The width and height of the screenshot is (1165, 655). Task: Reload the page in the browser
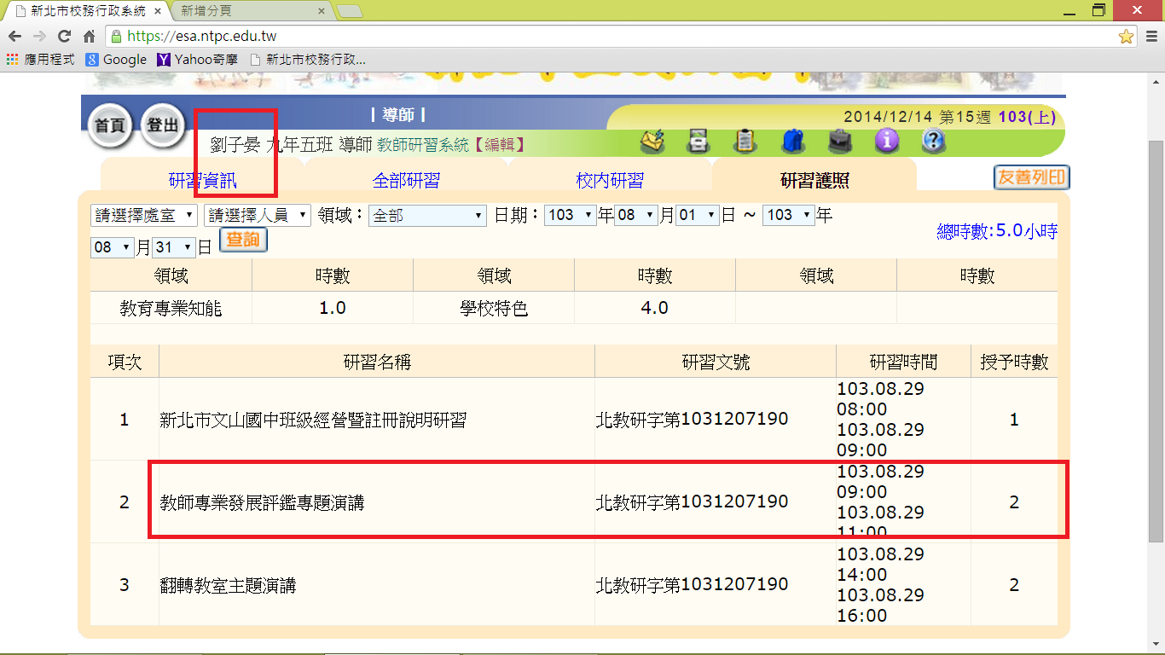click(x=64, y=37)
